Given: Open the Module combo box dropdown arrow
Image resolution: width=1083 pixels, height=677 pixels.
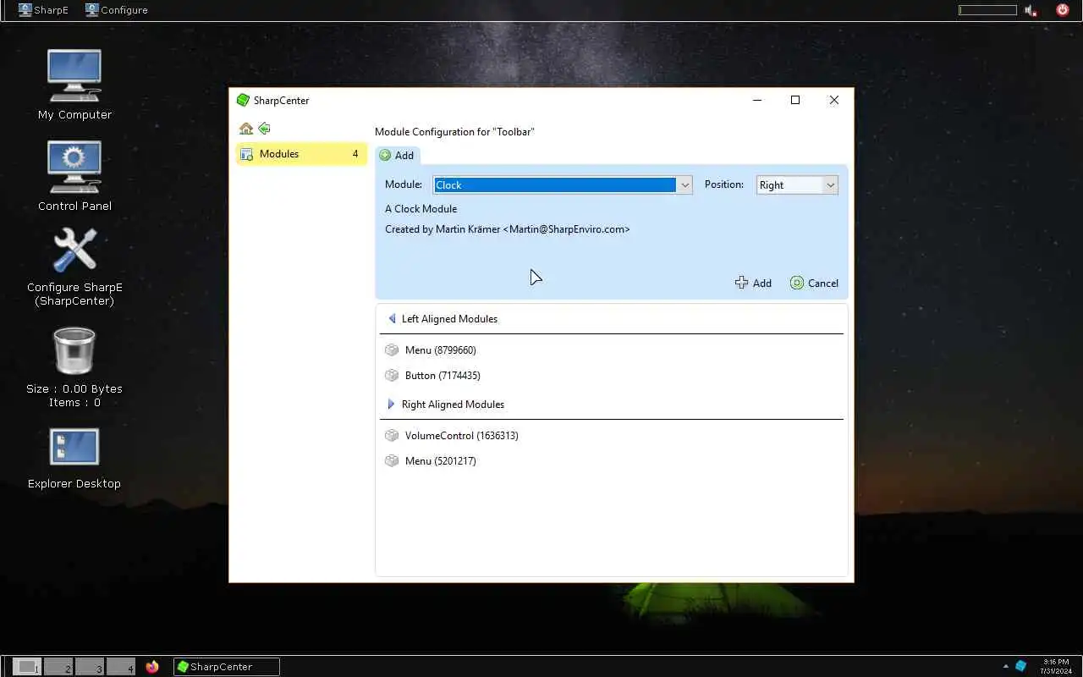Looking at the screenshot, I should click(684, 185).
